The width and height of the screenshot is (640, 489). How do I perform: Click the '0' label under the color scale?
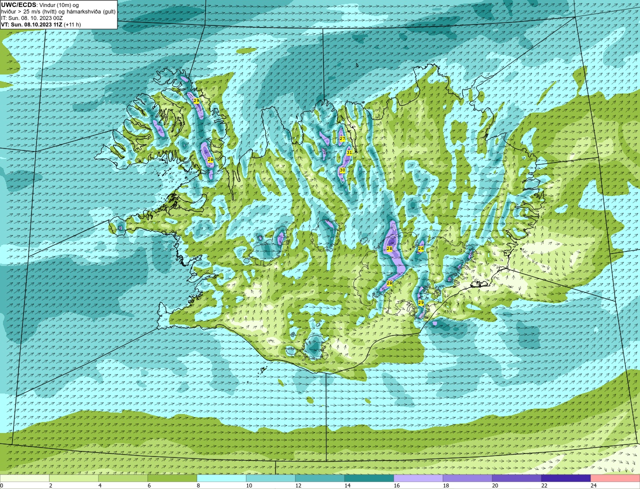[1, 485]
